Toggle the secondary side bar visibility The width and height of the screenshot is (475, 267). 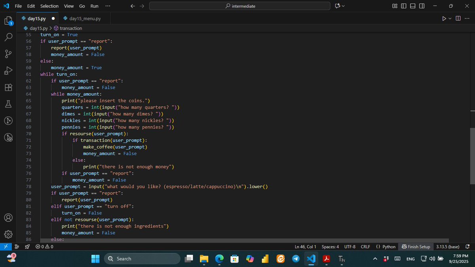coord(422,6)
